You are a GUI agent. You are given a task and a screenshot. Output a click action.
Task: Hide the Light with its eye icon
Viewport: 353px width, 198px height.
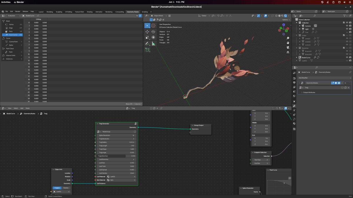pos(347,29)
